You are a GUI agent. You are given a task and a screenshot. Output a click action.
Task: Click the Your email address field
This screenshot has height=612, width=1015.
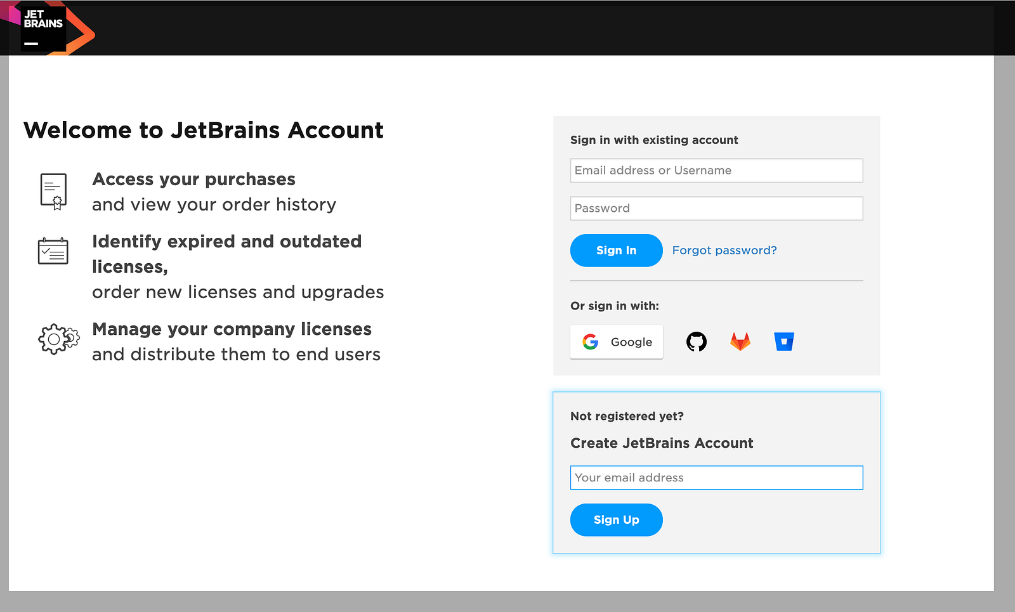pyautogui.click(x=717, y=478)
